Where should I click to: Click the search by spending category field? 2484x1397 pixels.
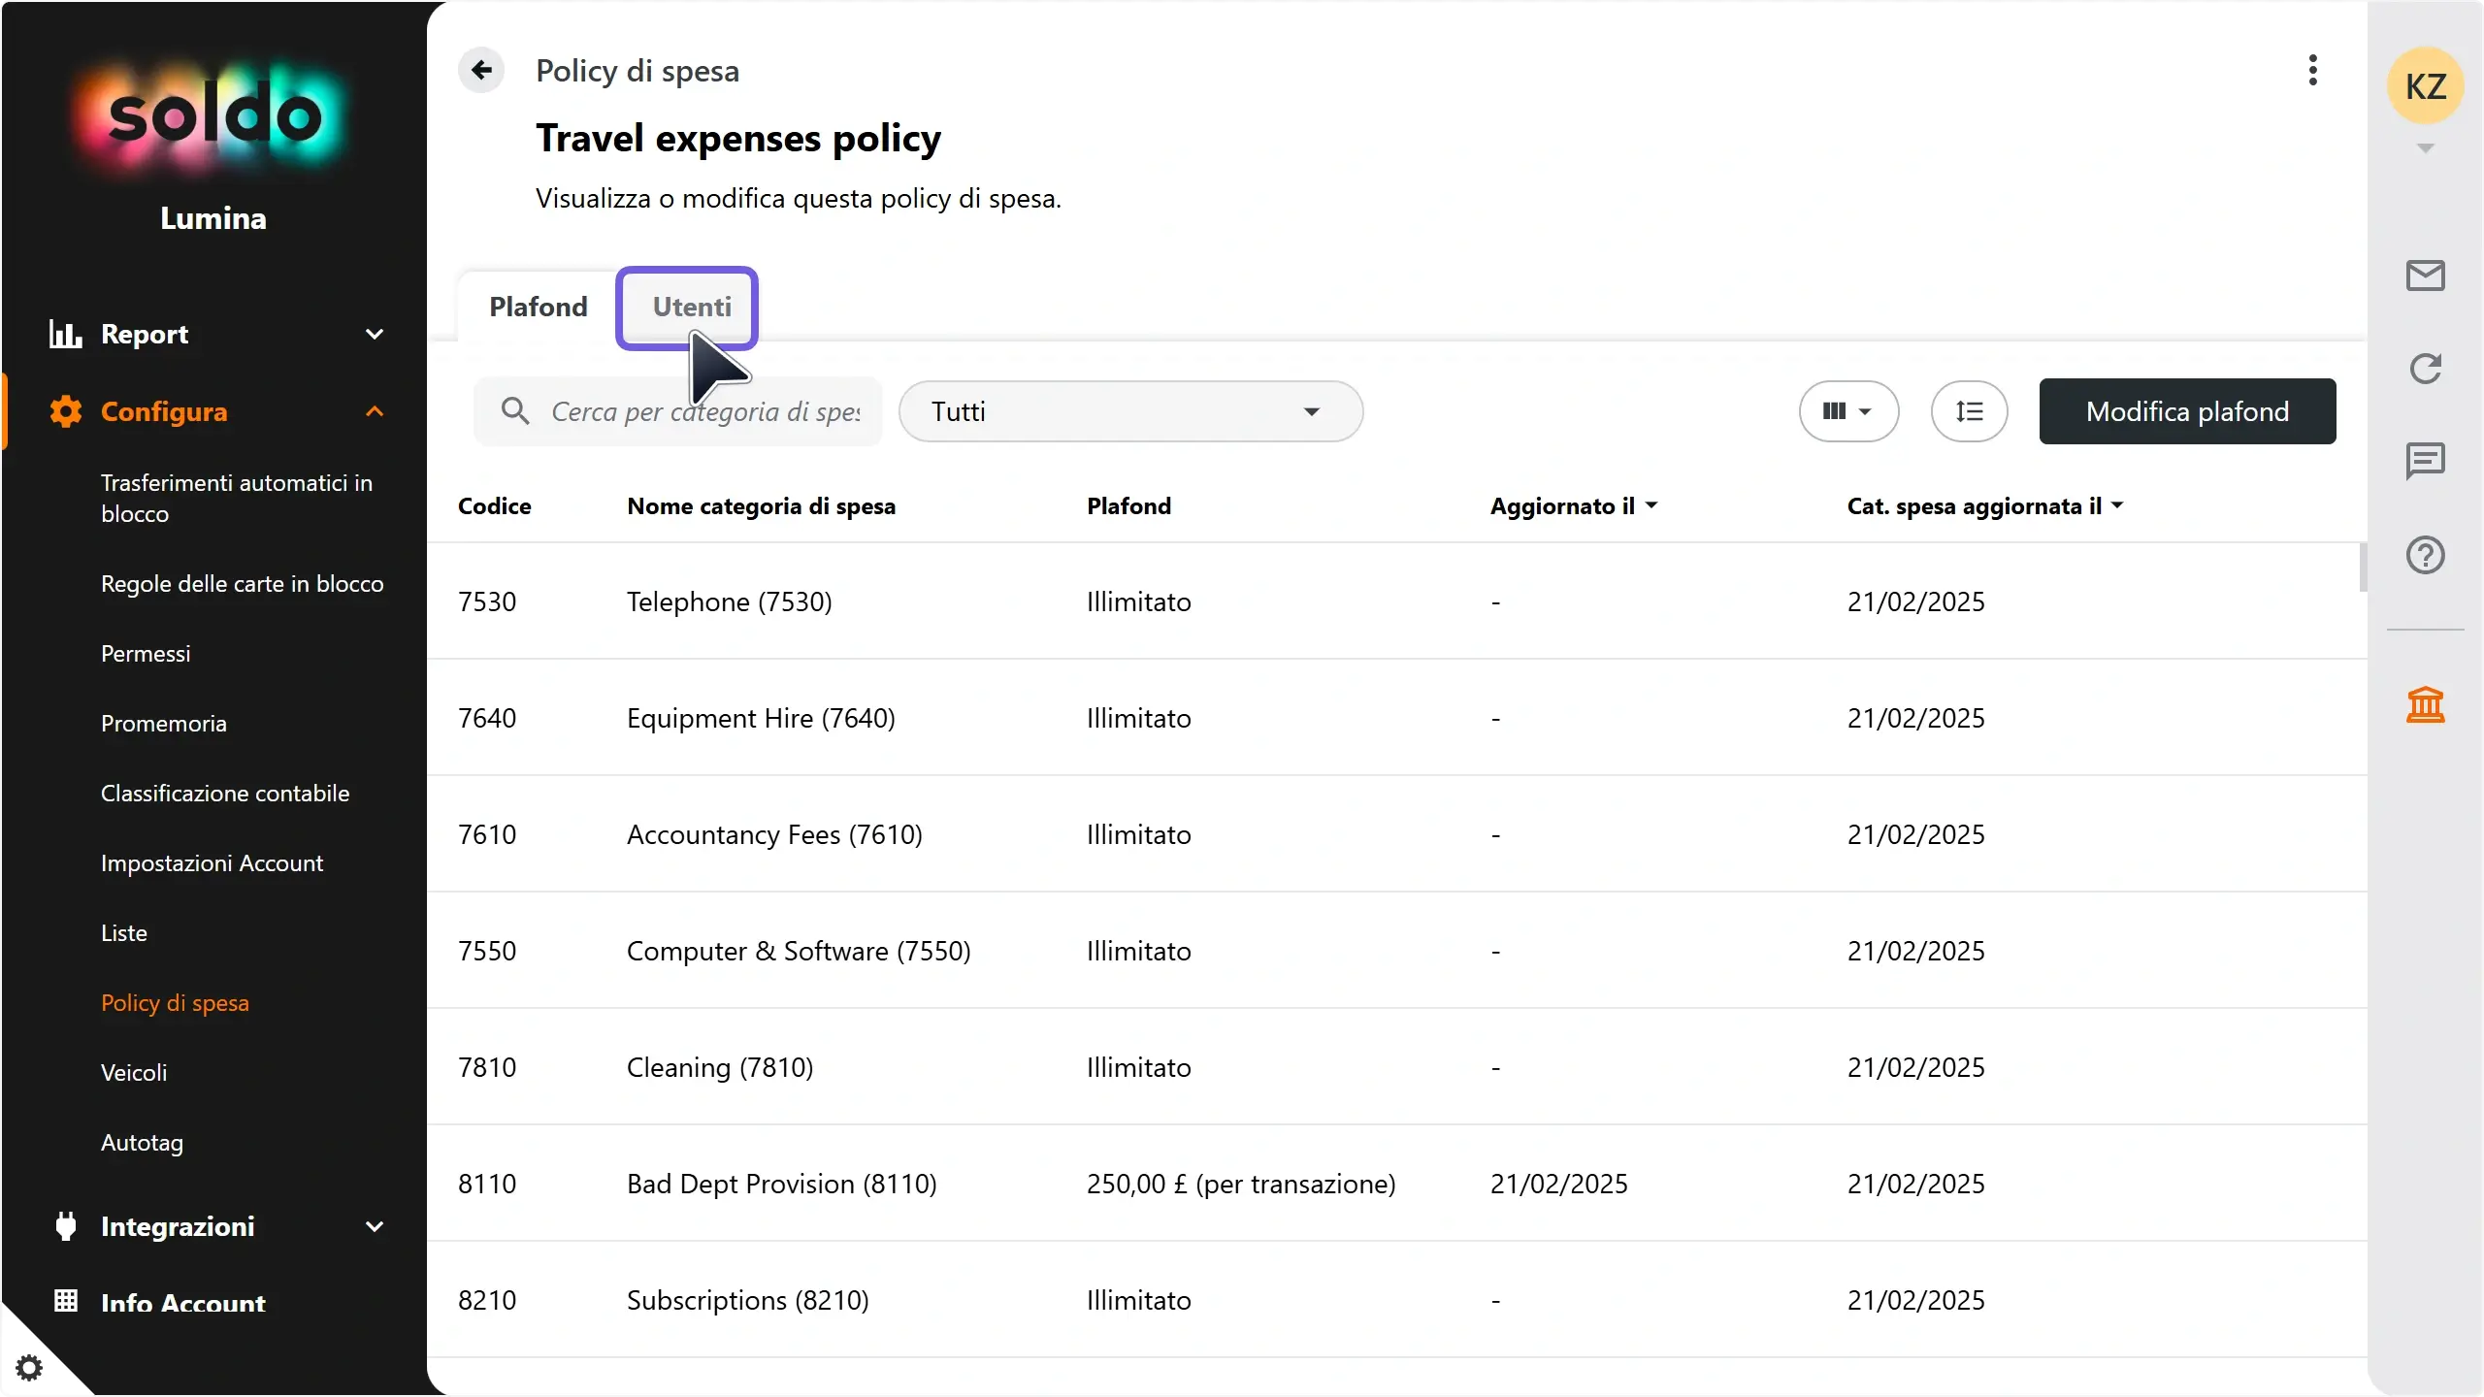click(678, 411)
